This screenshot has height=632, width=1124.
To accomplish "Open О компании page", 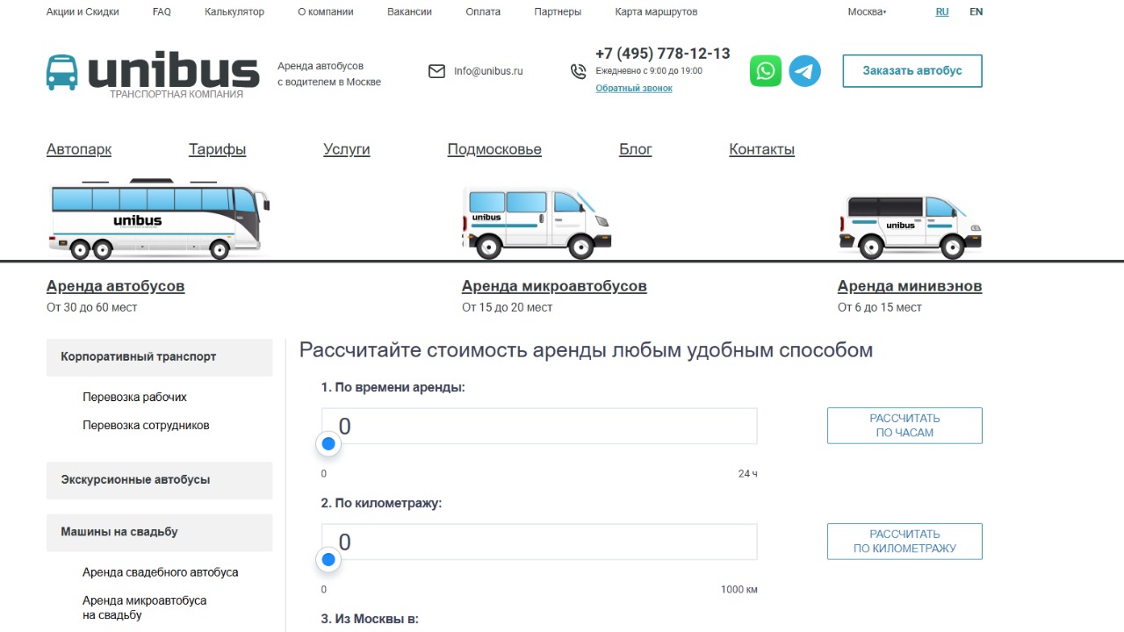I will [x=326, y=12].
